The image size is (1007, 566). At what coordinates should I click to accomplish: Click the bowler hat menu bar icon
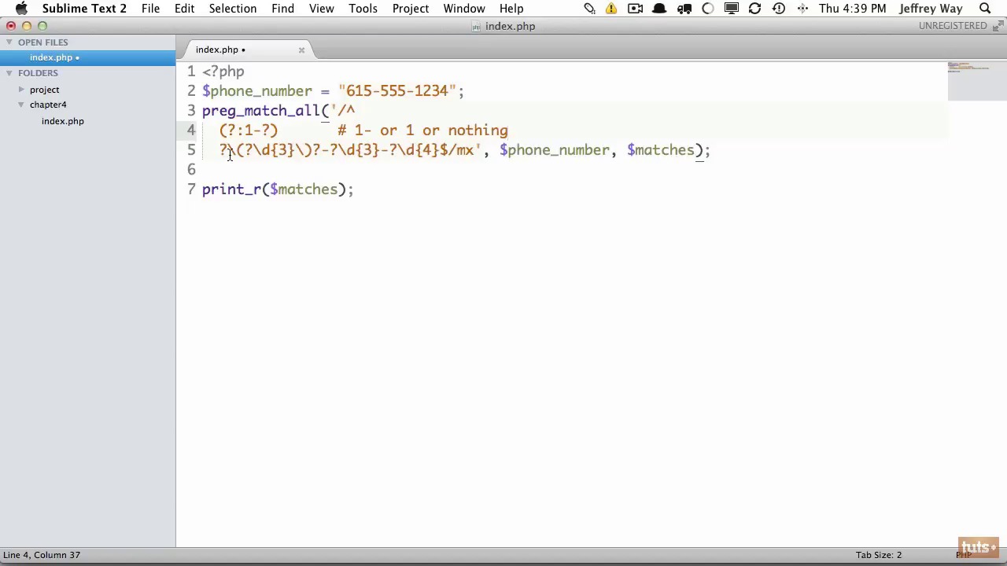pyautogui.click(x=659, y=9)
